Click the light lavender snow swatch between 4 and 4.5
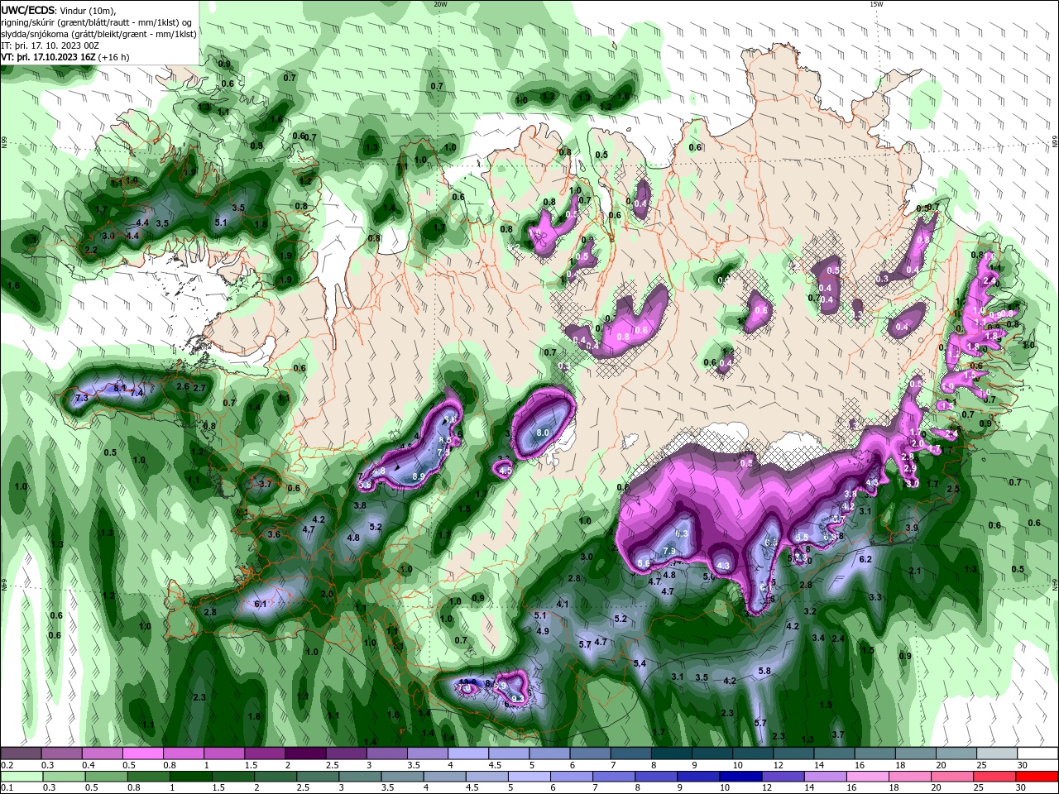 pyautogui.click(x=468, y=753)
